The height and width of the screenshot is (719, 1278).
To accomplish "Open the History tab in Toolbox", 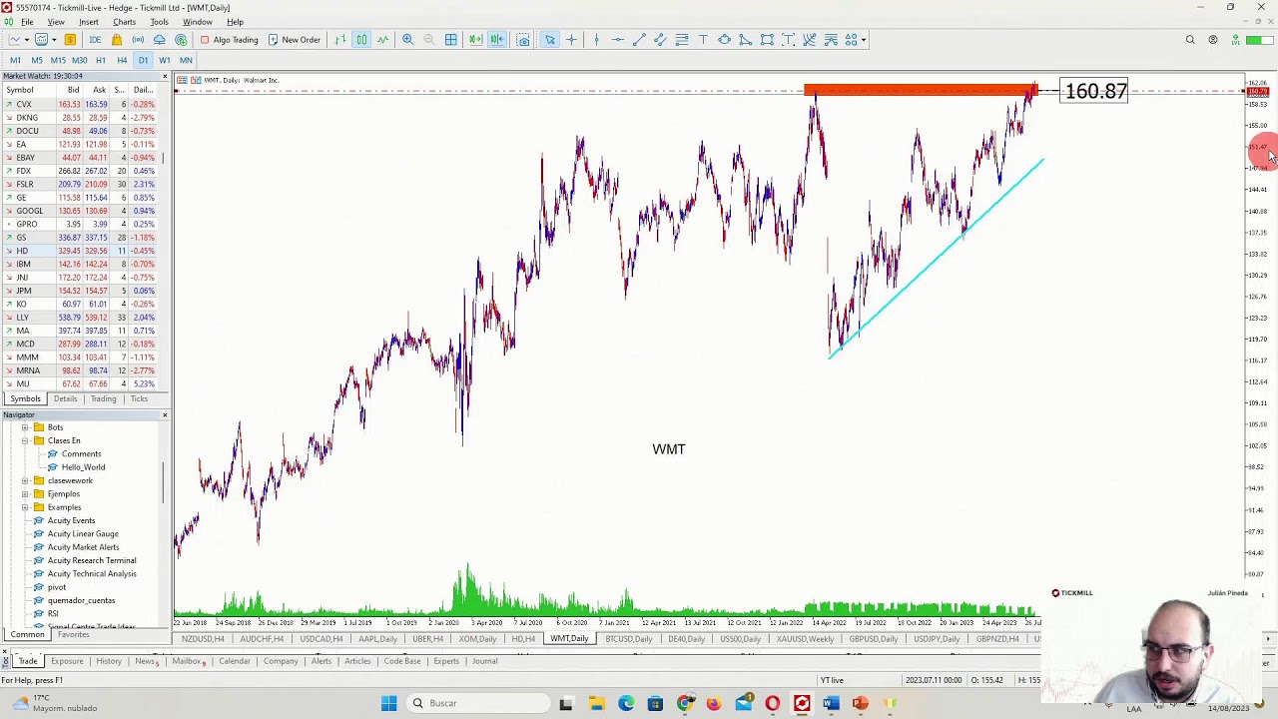I will point(108,661).
